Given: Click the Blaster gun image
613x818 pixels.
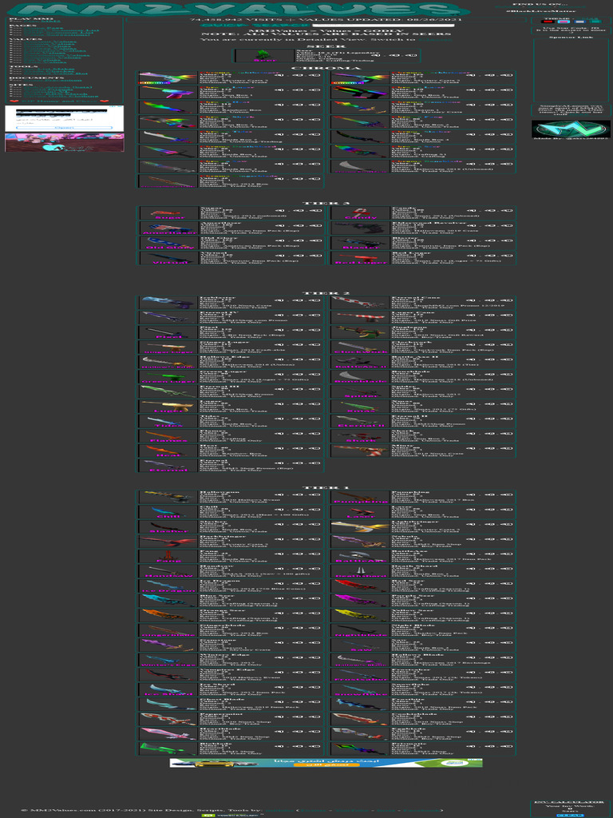Looking at the screenshot, I should pyautogui.click(x=360, y=243).
